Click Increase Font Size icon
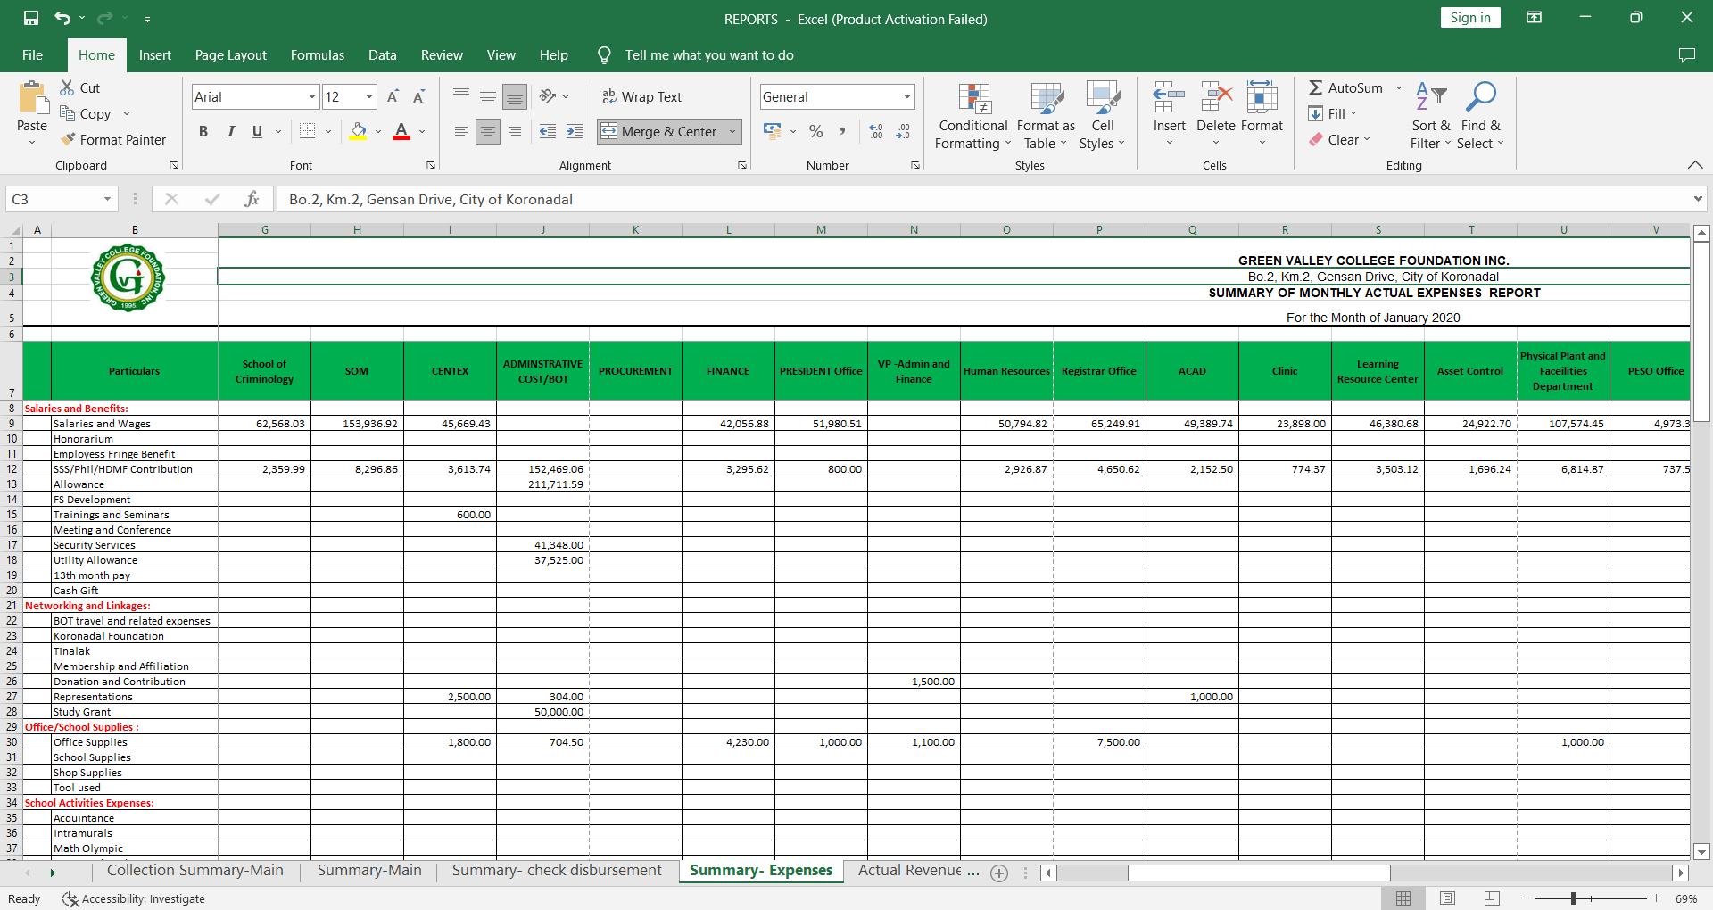The image size is (1713, 910). [x=393, y=96]
